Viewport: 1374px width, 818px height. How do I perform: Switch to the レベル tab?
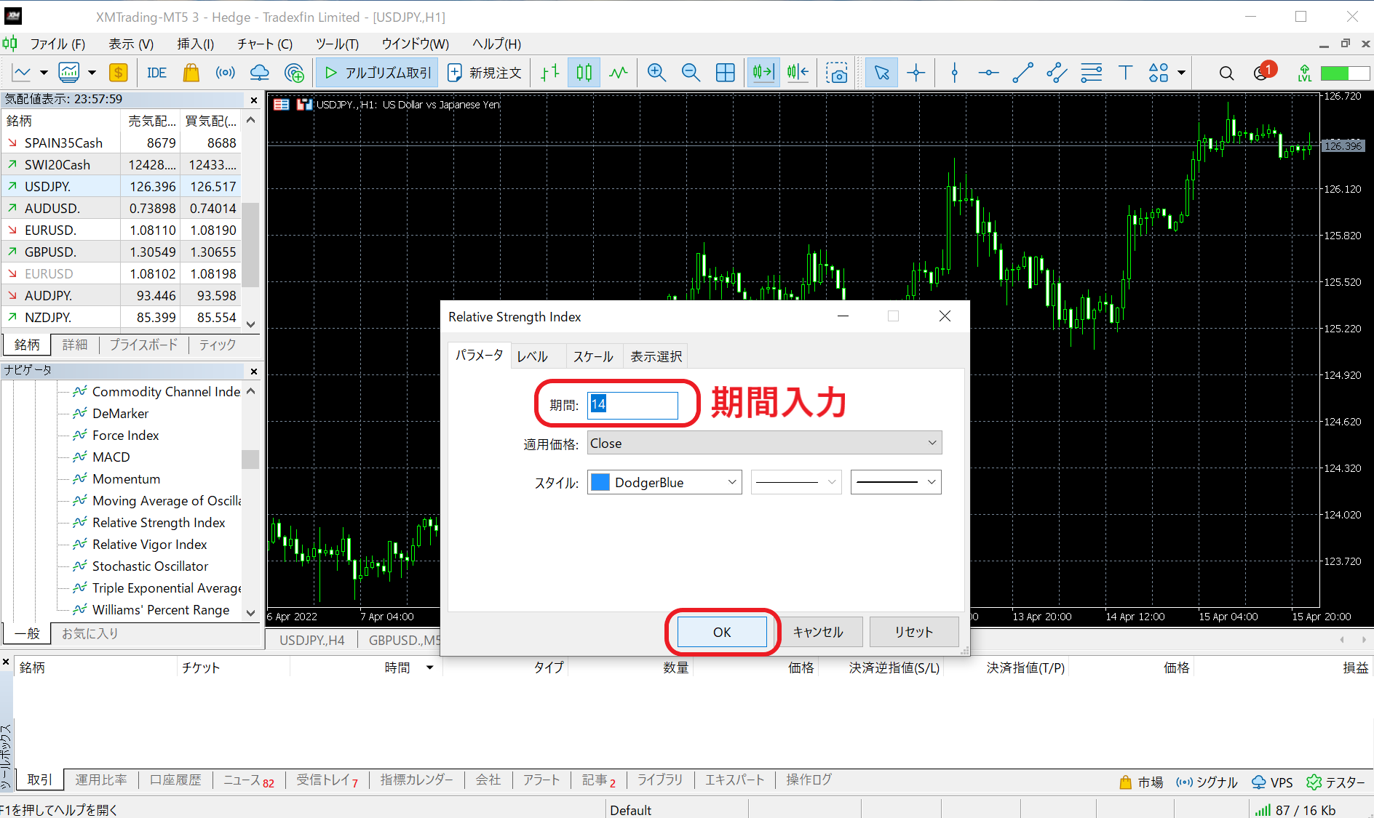532,356
